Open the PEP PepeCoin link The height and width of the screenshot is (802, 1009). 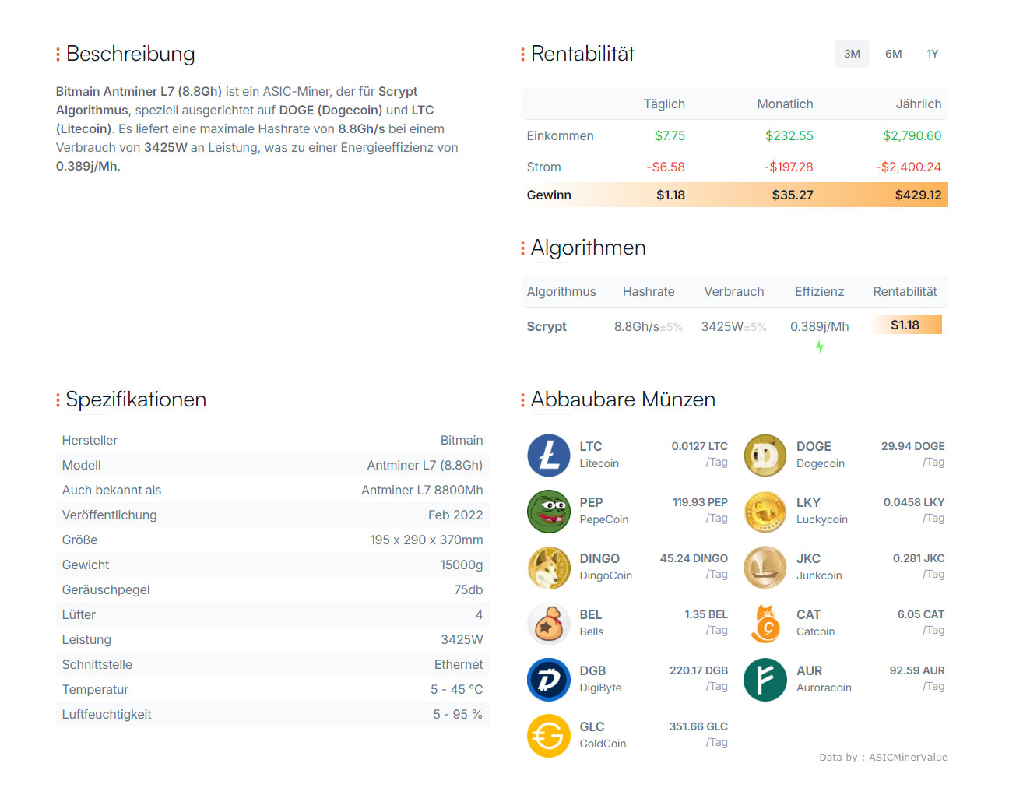pyautogui.click(x=603, y=511)
